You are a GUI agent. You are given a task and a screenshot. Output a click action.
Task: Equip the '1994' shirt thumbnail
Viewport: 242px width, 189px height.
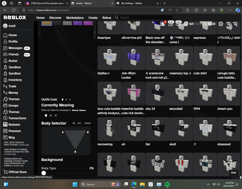(205, 93)
